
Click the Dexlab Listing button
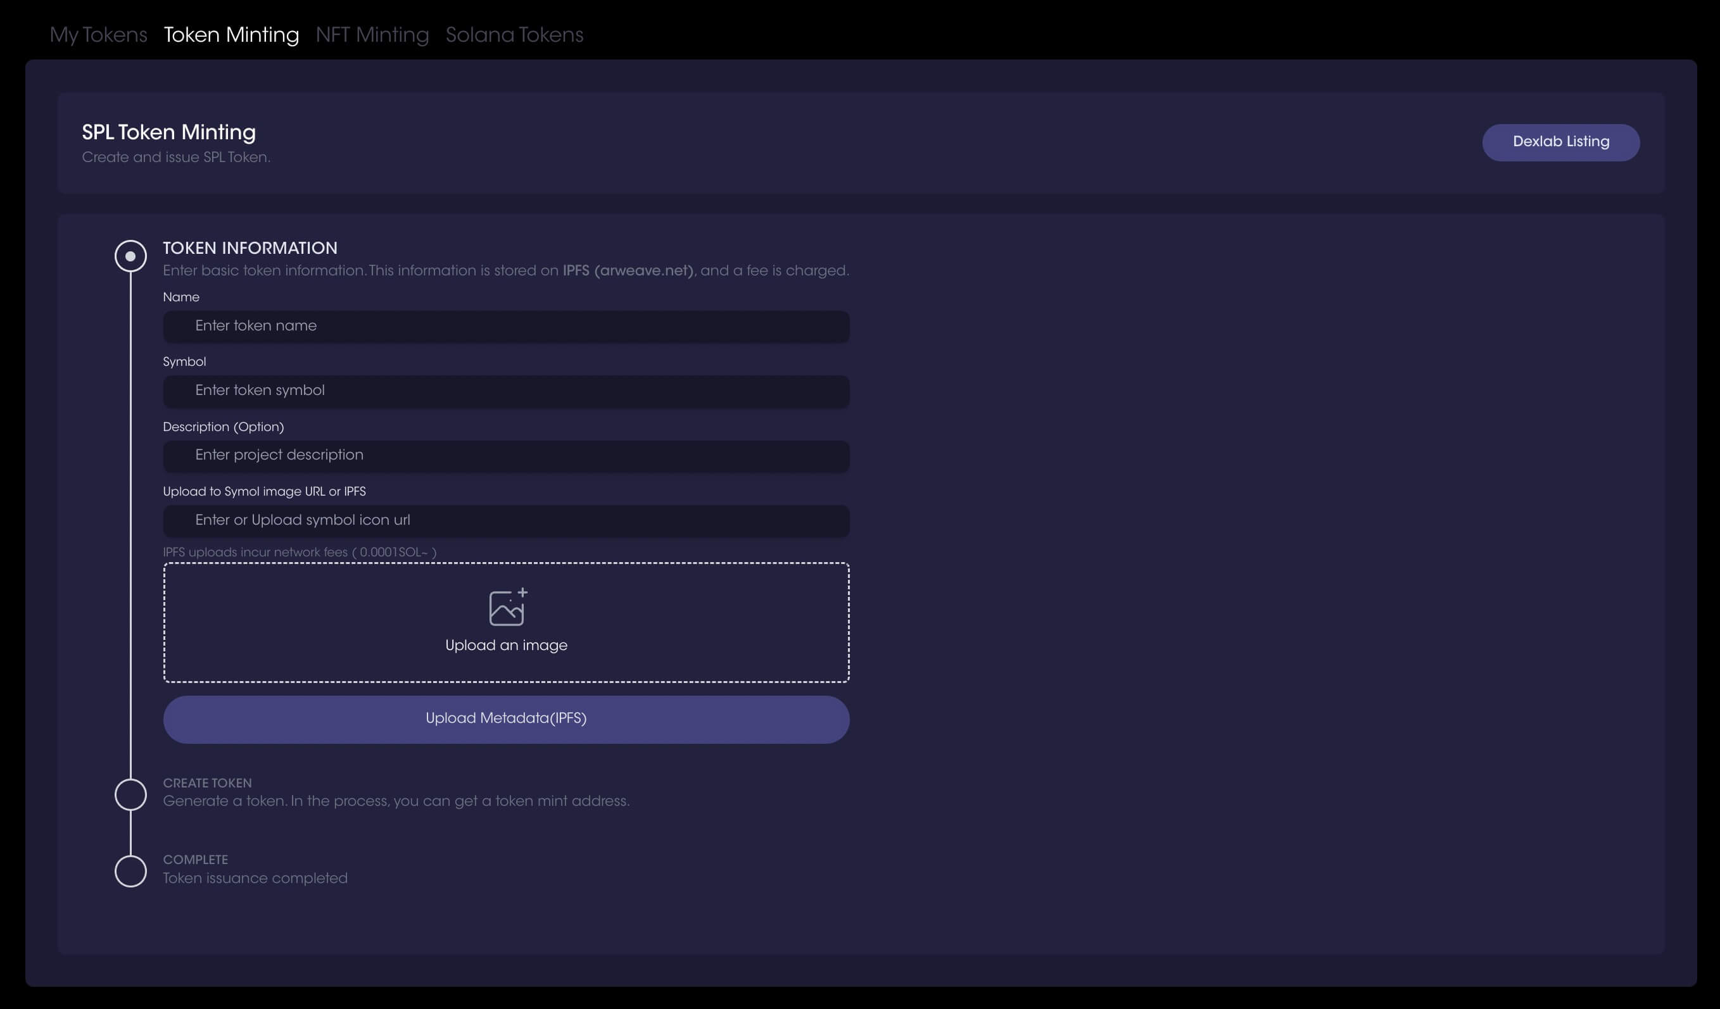coord(1560,142)
